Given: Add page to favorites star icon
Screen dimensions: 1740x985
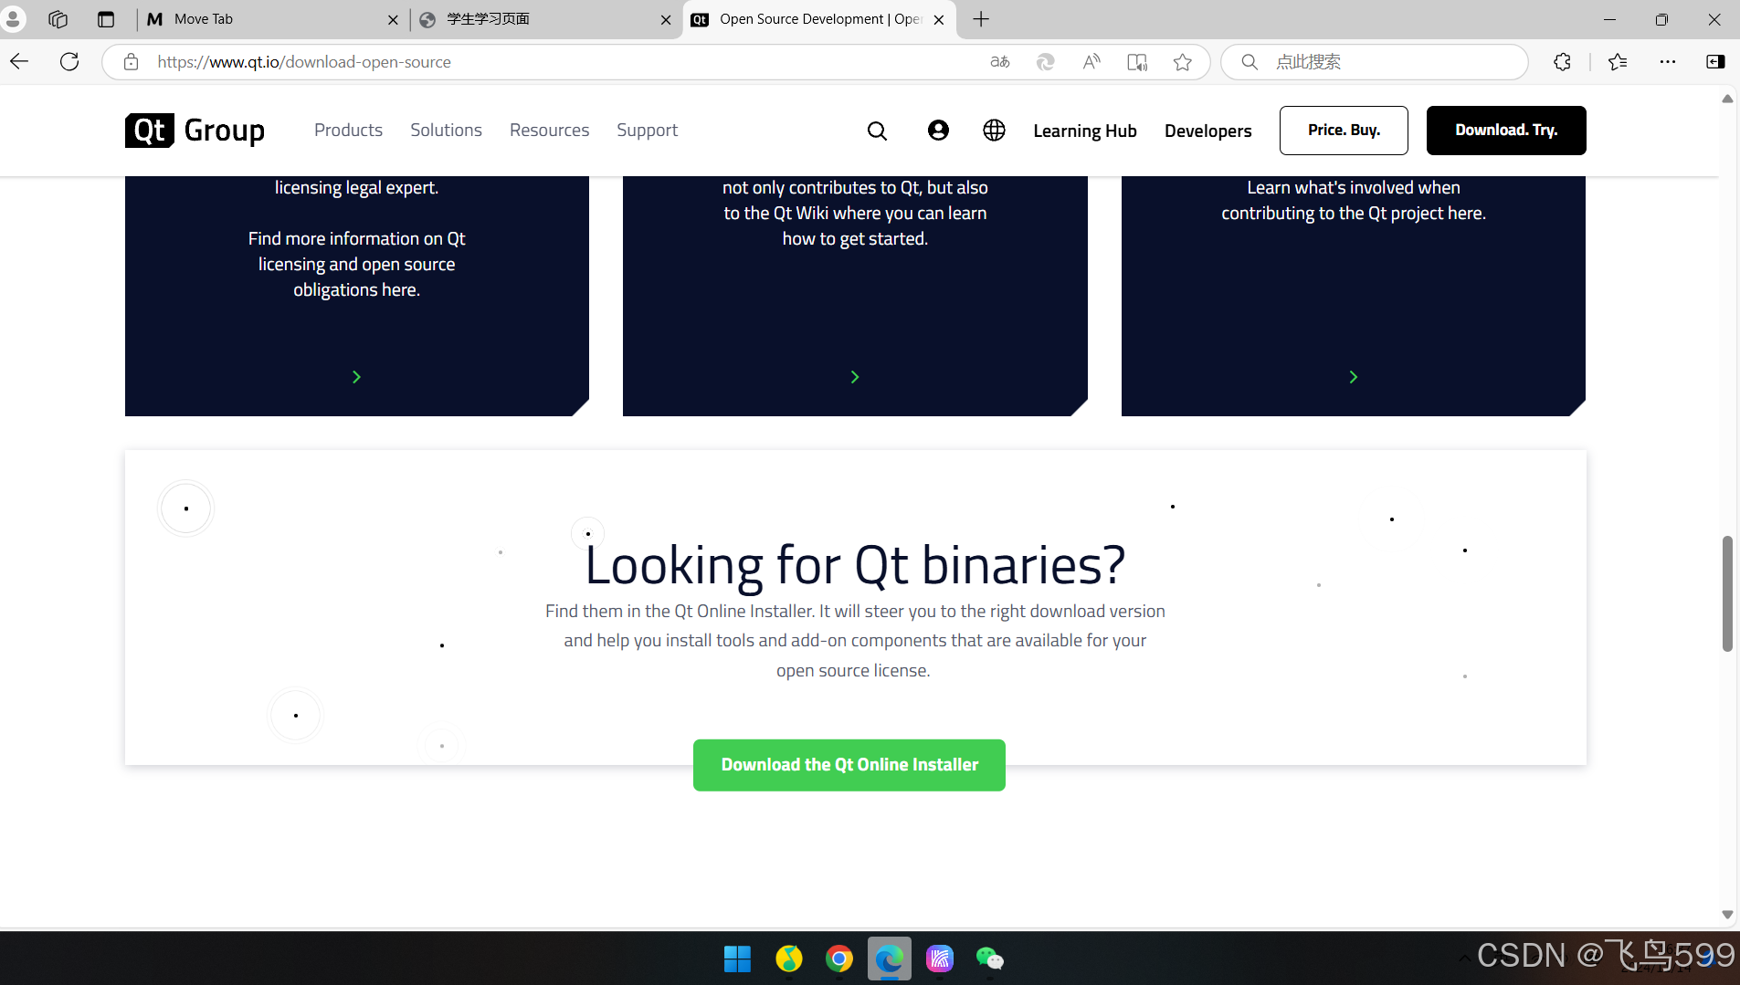Looking at the screenshot, I should point(1183,62).
